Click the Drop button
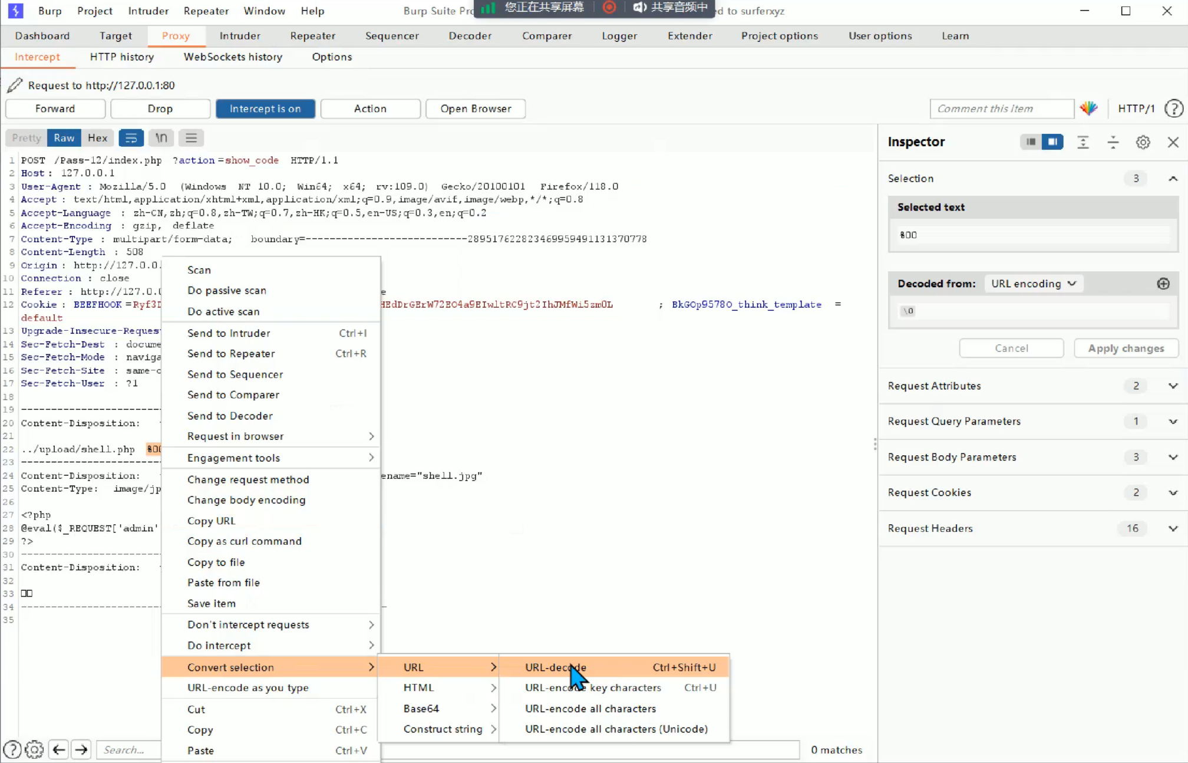This screenshot has height=763, width=1188. 160,108
